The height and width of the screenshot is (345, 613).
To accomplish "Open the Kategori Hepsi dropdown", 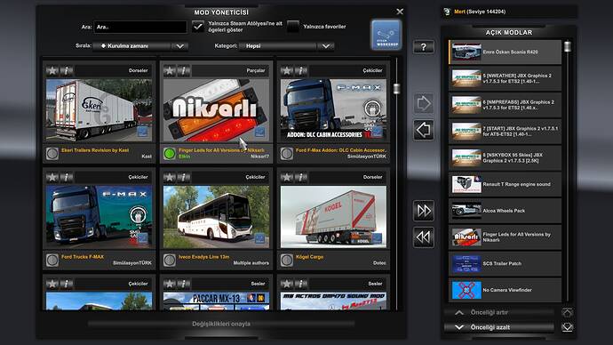I will click(287, 46).
